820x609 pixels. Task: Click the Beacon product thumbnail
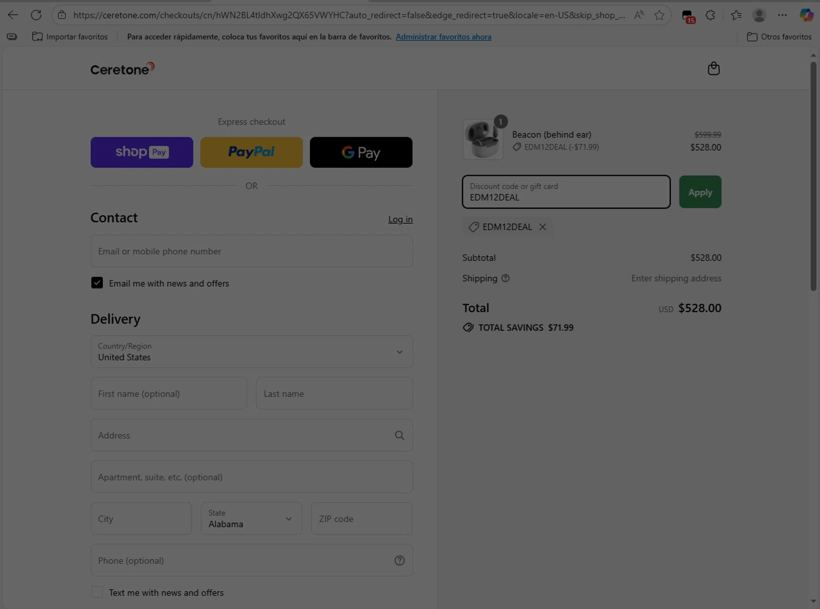pyautogui.click(x=483, y=140)
